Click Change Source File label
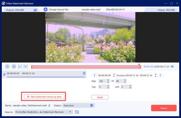181x118 pixels. [x=59, y=10]
